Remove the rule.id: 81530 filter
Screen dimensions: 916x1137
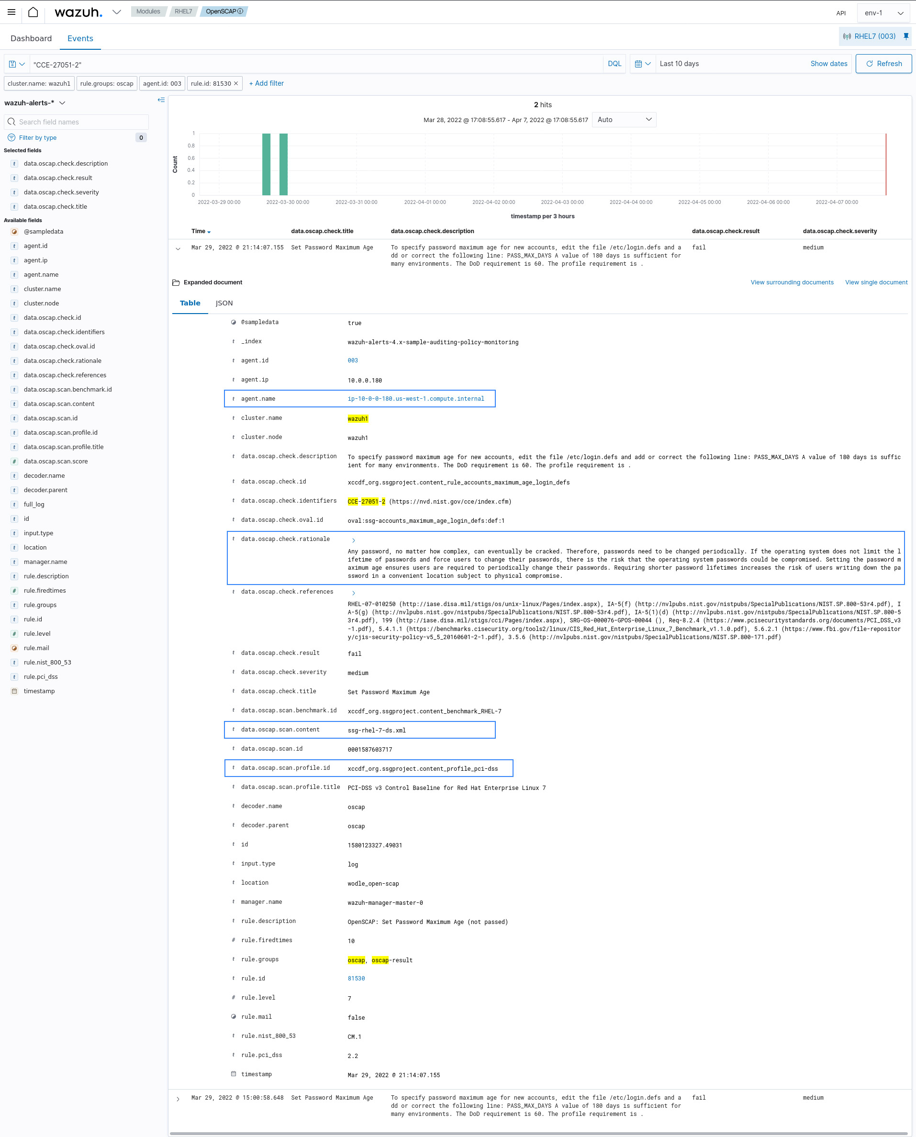236,83
